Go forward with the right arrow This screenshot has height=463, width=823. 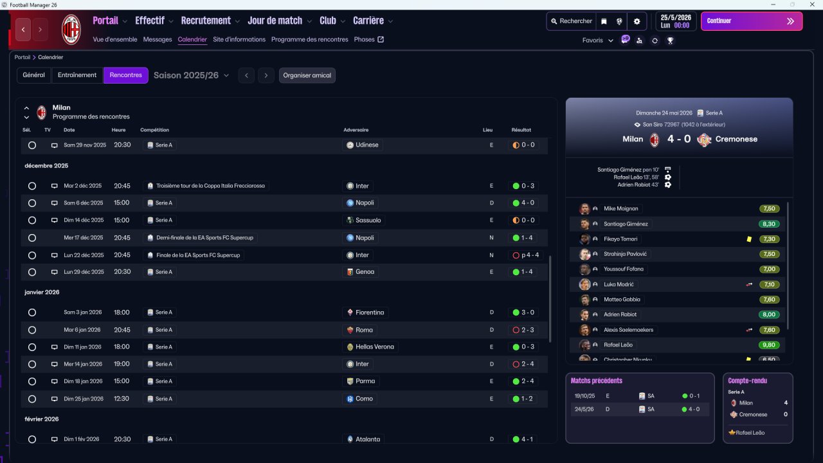pyautogui.click(x=40, y=29)
